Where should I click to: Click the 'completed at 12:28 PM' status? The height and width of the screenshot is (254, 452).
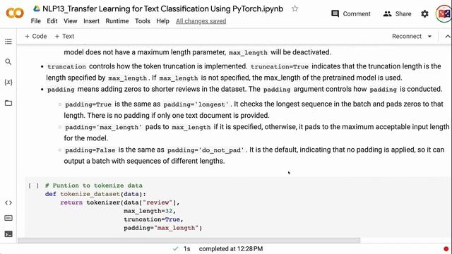231,248
